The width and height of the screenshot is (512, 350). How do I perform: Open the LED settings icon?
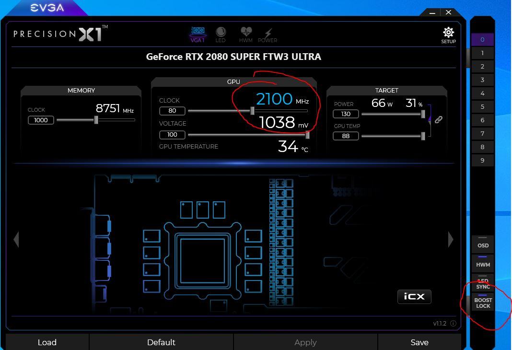tap(221, 35)
